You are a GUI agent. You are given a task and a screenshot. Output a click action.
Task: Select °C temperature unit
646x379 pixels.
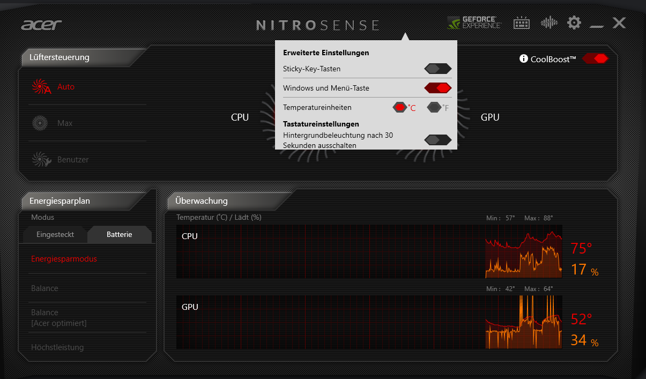[x=404, y=107]
